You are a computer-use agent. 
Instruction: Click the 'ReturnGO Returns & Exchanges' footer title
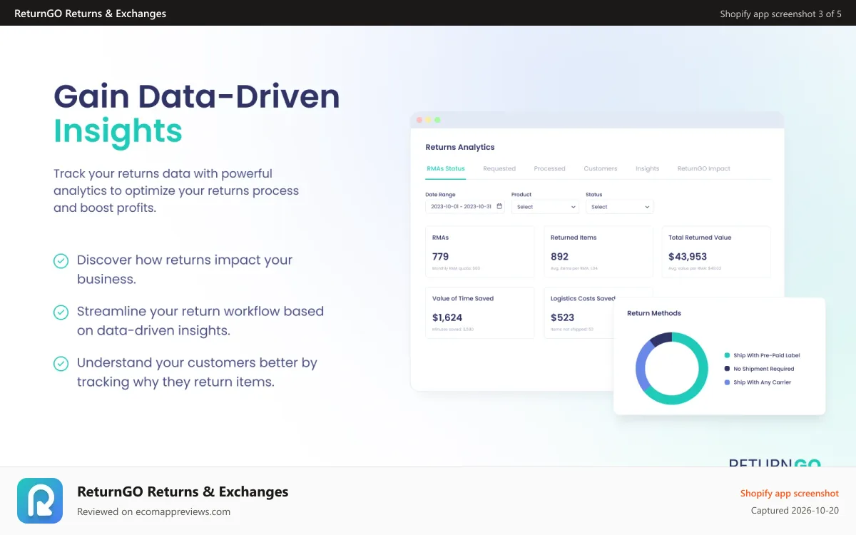183,491
